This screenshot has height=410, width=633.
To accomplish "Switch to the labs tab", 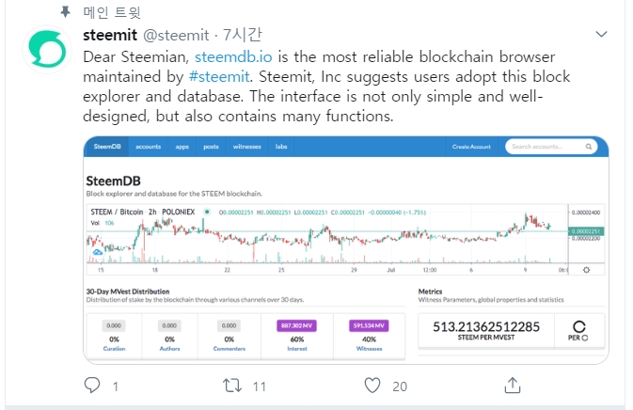I will [x=280, y=147].
